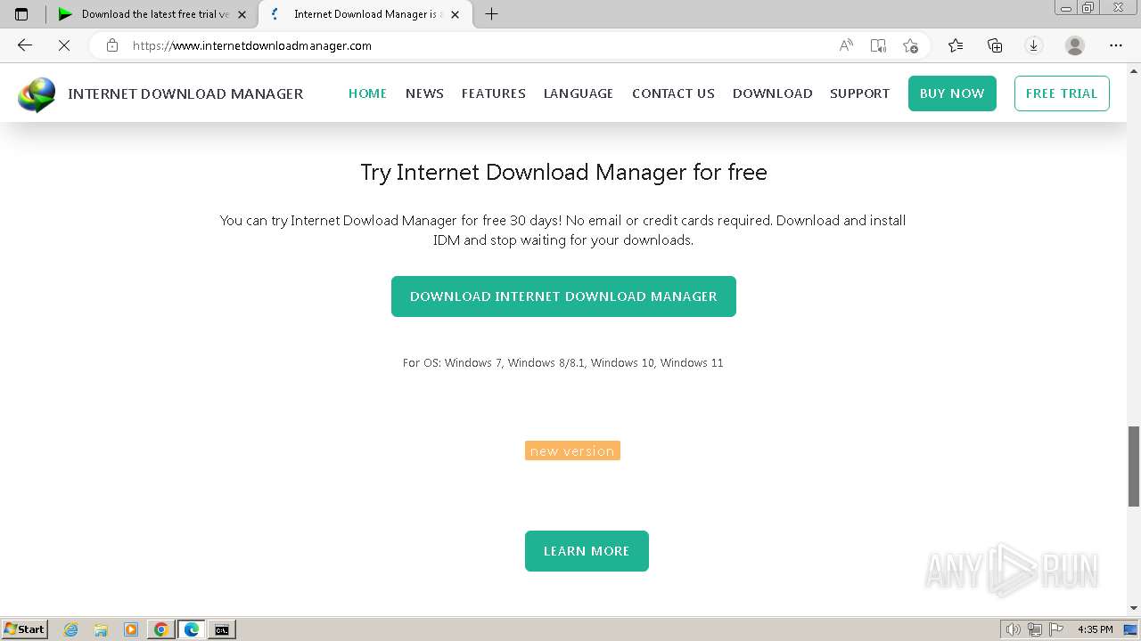Open the FEATURES navigation item
The width and height of the screenshot is (1141, 641).
coord(494,93)
